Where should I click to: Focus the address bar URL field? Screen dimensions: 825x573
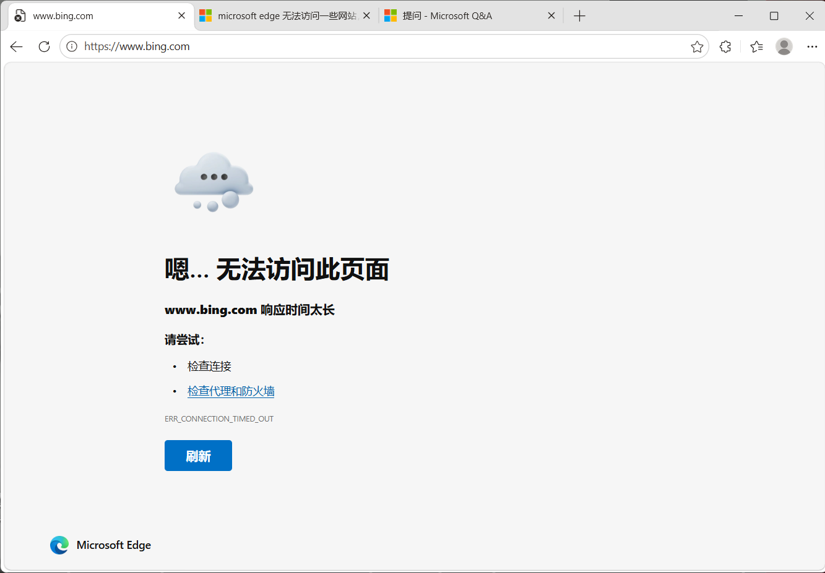(384, 46)
